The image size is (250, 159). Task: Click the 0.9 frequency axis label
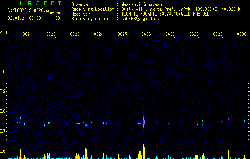pyautogui.click(x=3, y=91)
